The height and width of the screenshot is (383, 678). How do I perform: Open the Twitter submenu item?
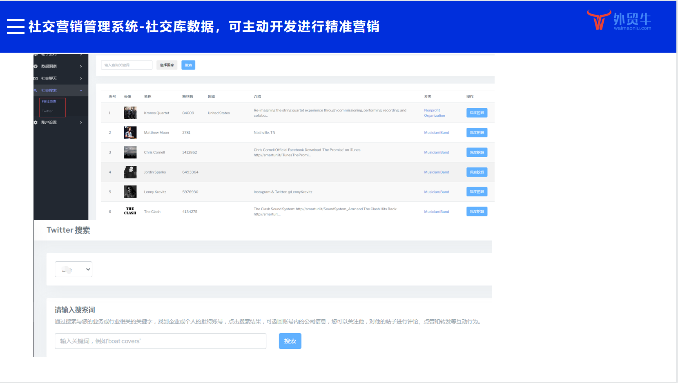[x=47, y=111]
